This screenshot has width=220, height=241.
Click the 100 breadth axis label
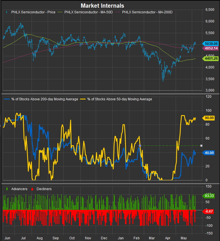pyautogui.click(x=208, y=111)
